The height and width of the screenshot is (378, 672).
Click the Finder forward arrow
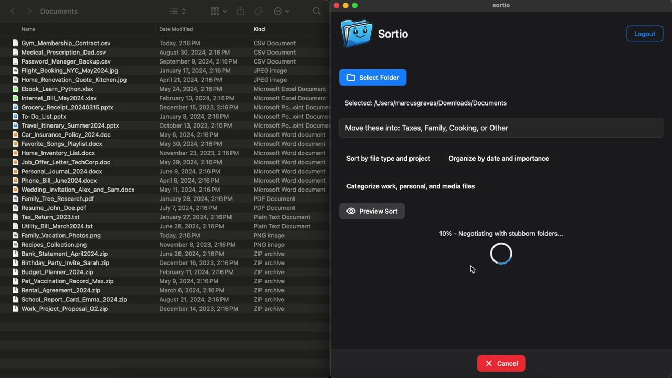(29, 11)
